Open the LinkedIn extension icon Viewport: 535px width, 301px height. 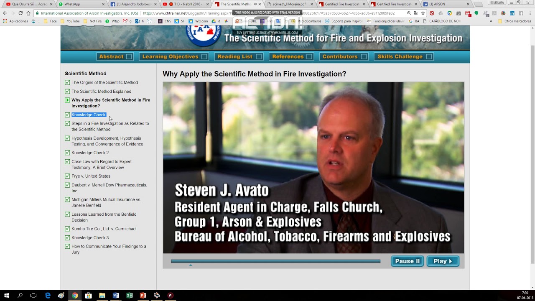pos(512,13)
